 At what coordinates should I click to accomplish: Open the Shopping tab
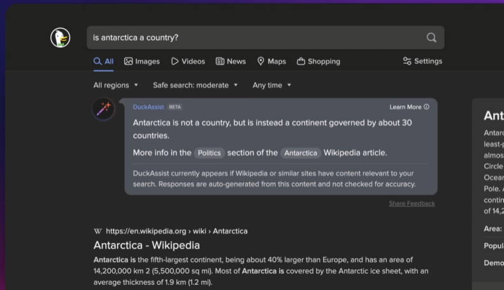tap(319, 61)
